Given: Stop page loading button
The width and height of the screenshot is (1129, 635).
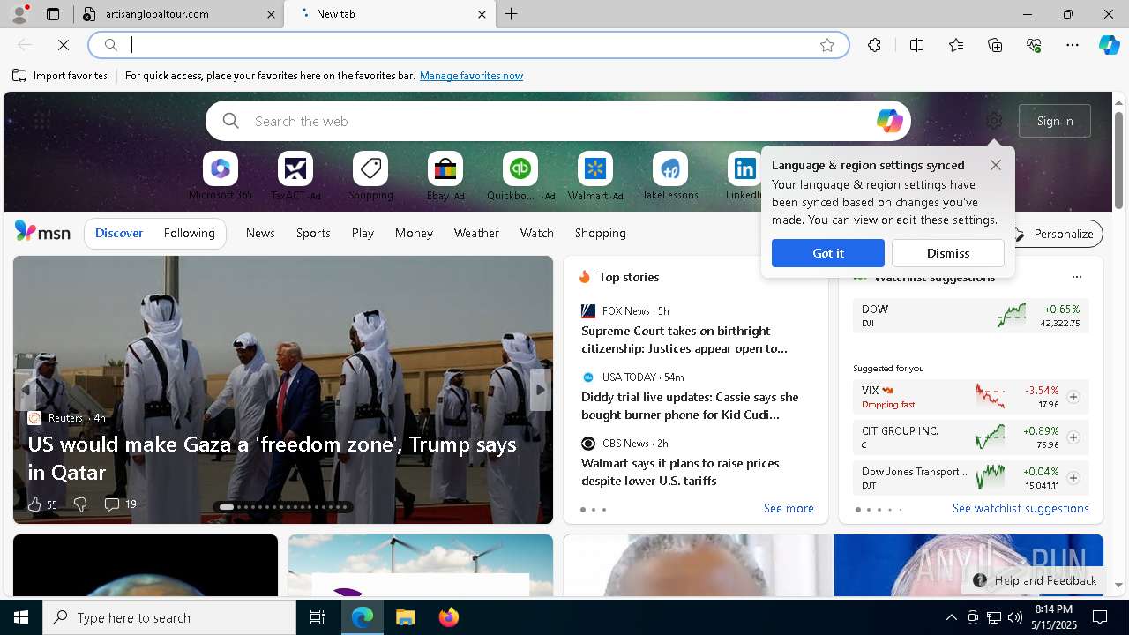Looking at the screenshot, I should (x=64, y=45).
